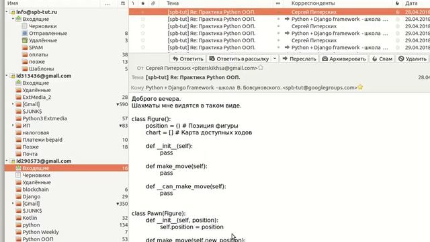Open Платежи bepaid folder
430x242 pixels.
pos(42,140)
